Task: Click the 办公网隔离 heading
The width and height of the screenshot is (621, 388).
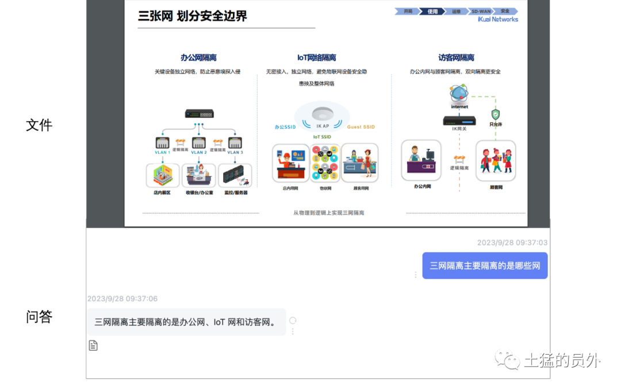Action: point(198,58)
